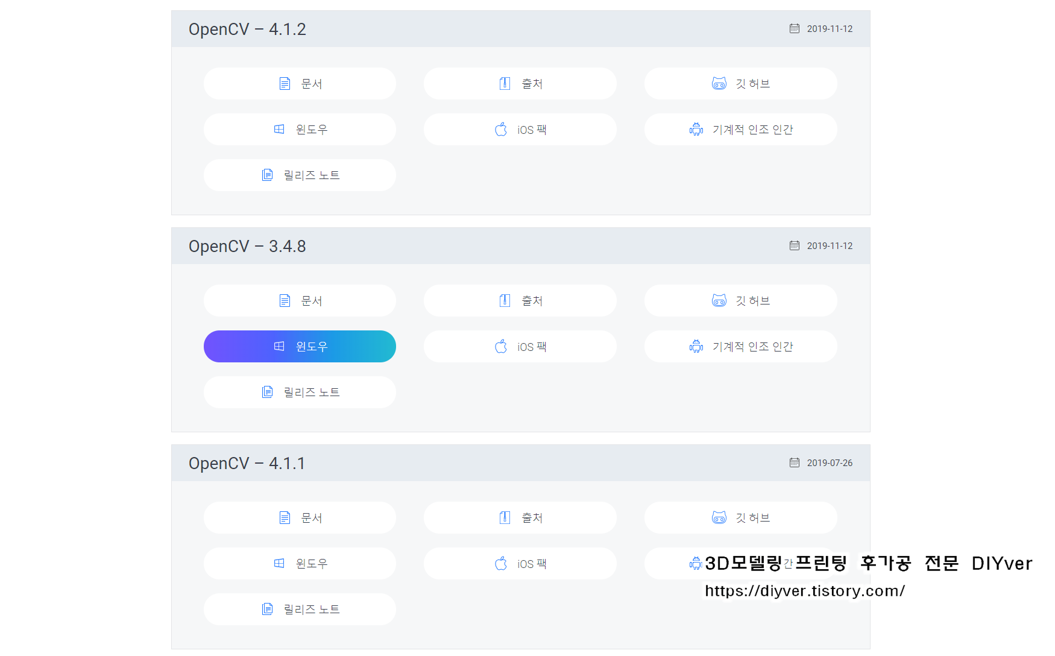
Task: Click Windows logo icon in highlighted 3.4.8 button
Action: tap(279, 346)
